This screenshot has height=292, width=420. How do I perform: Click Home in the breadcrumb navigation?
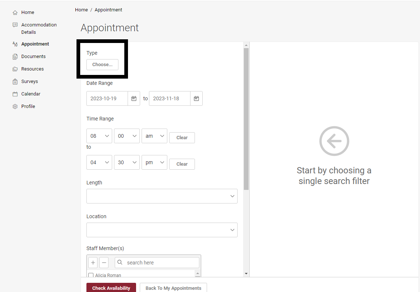pos(81,10)
